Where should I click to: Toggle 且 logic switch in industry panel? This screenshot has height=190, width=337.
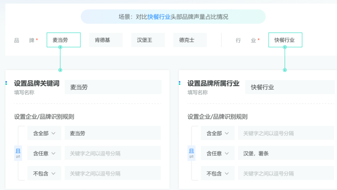pos(191,153)
